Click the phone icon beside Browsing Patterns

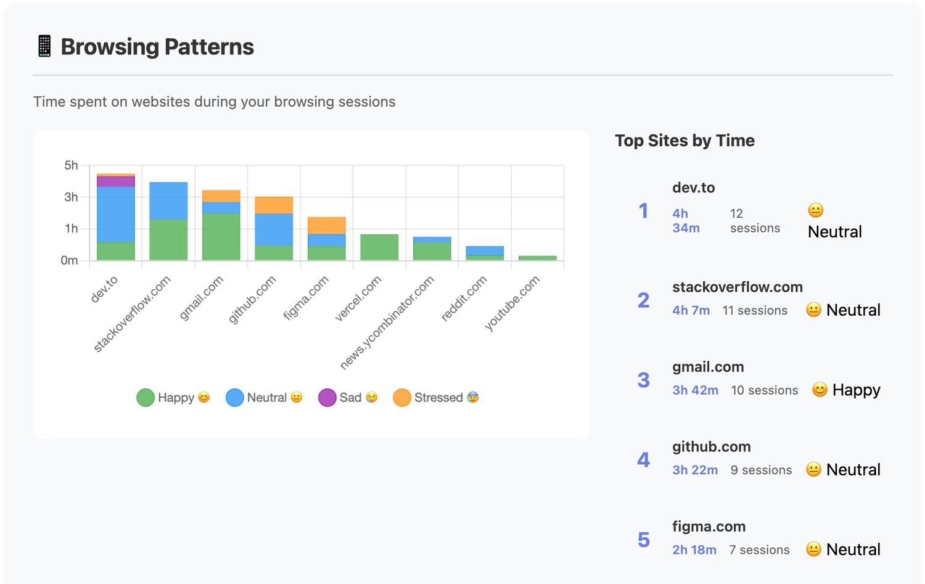point(44,46)
